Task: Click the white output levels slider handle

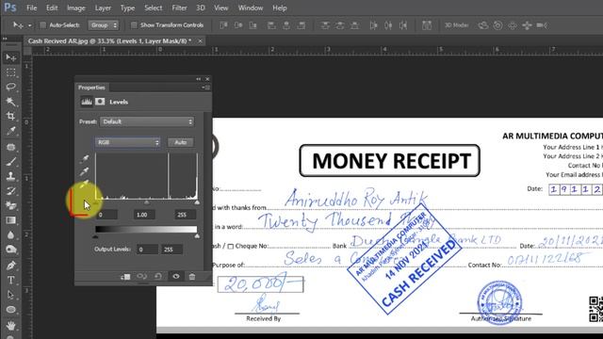Action: click(x=197, y=236)
